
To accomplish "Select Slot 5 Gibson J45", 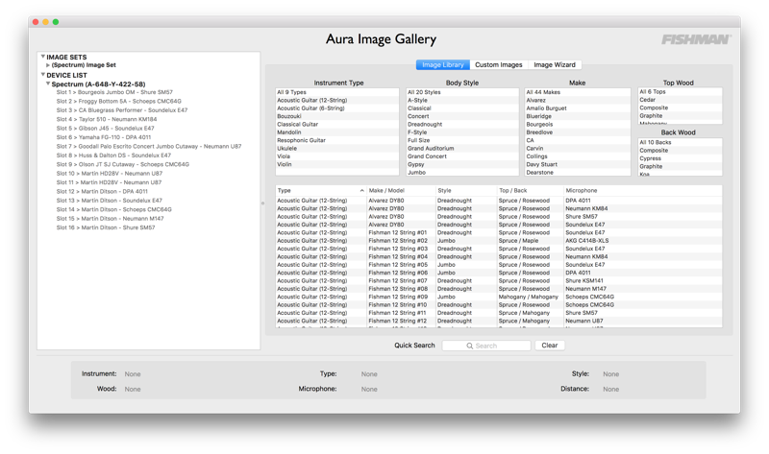I will pos(105,129).
